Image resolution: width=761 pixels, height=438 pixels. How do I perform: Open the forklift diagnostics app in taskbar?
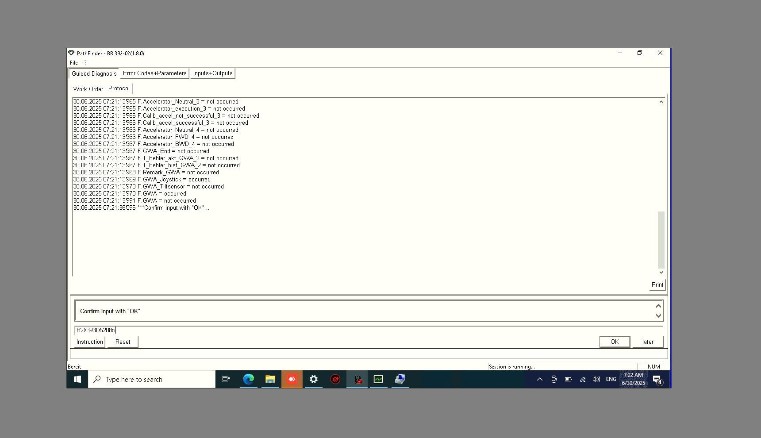coord(357,379)
